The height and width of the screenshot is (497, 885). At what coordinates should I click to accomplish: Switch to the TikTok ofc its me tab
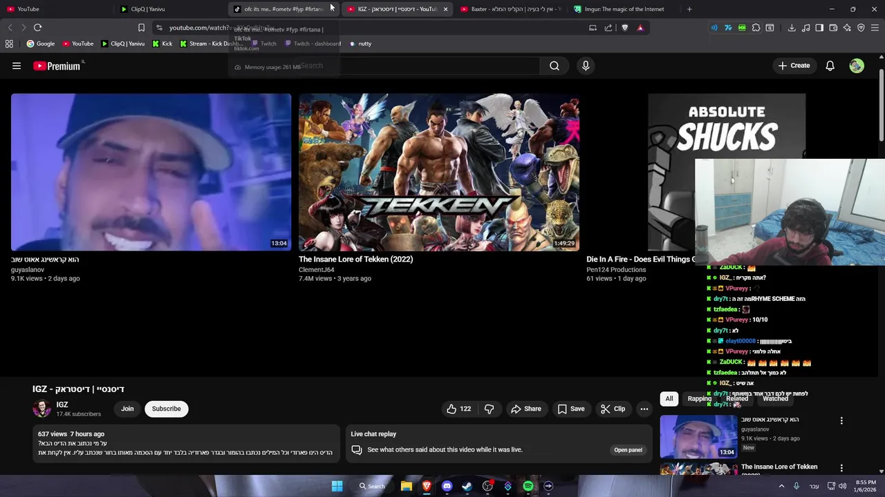283,9
